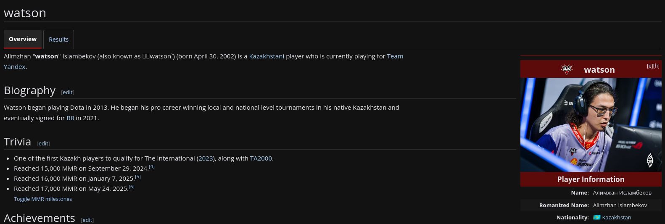Viewport: 665px width, 224px height.
Task: Click the [e] edit infobox link
Action: coord(649,66)
